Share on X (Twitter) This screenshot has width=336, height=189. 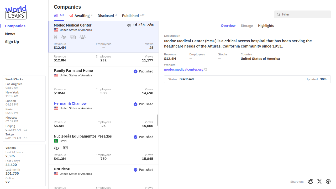tap(319, 181)
